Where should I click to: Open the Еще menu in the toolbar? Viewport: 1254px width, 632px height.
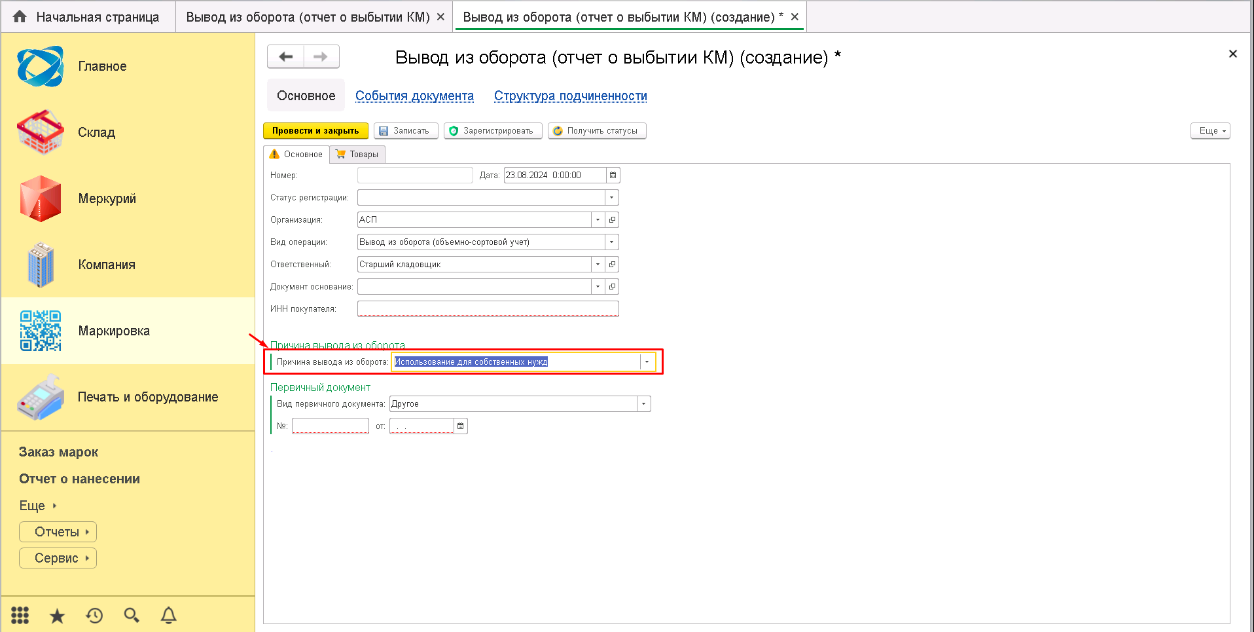point(1210,131)
